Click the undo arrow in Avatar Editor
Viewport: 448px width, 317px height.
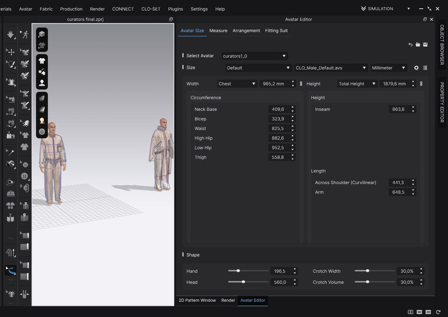(411, 45)
